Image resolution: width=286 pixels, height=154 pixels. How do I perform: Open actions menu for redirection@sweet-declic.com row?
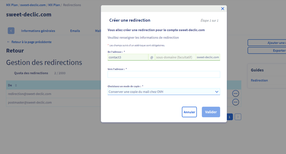pyautogui.click(x=235, y=94)
